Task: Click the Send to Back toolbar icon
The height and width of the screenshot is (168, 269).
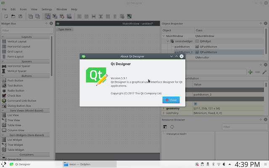Action: [30, 16]
